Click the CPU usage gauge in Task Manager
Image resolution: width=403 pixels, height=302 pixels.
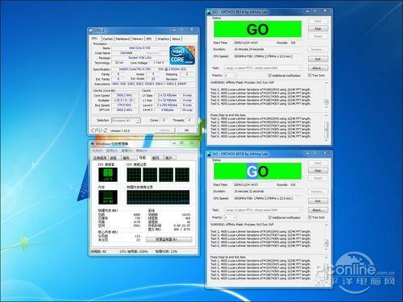click(108, 175)
